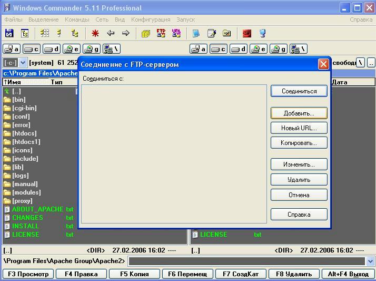376x281 pixels.
Task: Select drive d in left drive bar
Action: coord(51,49)
